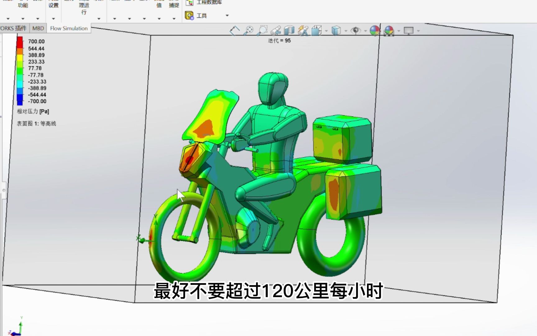The image size is (537, 336).
Task: Click the 工程数据库 icon
Action: click(189, 3)
